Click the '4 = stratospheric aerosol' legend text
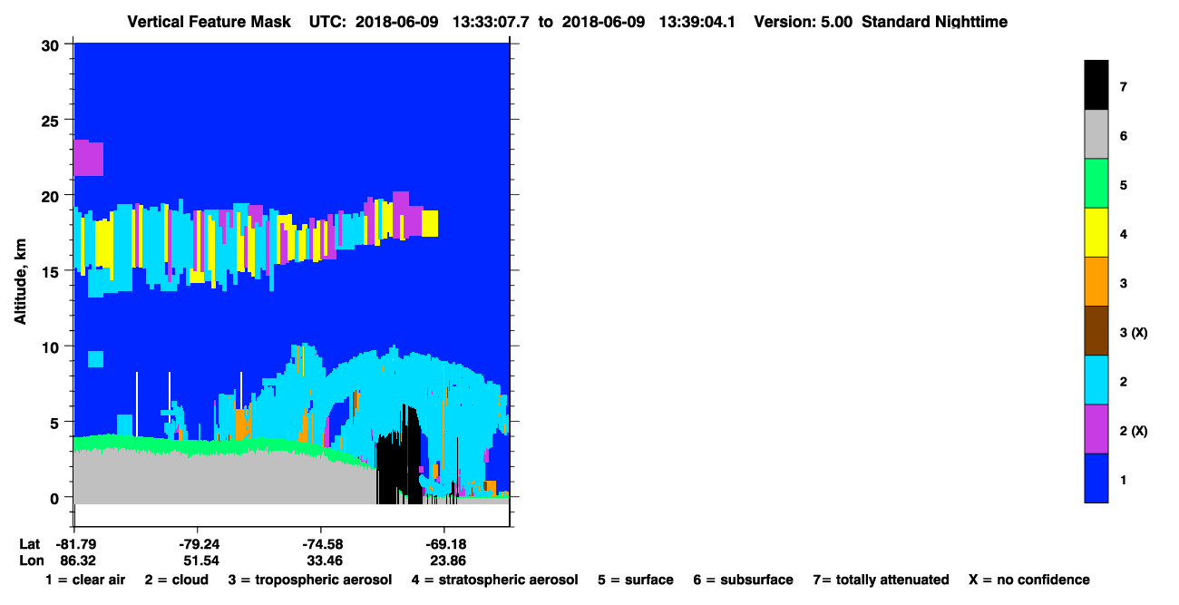 point(494,580)
